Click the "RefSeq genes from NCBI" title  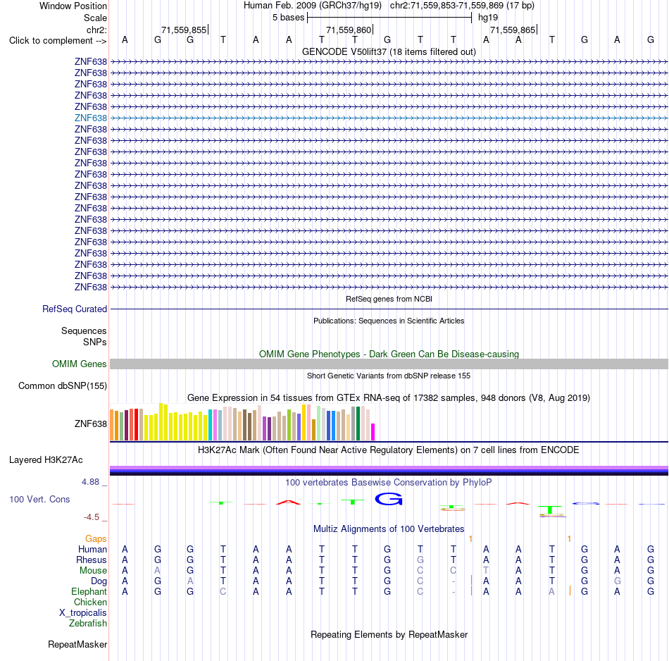click(x=389, y=299)
